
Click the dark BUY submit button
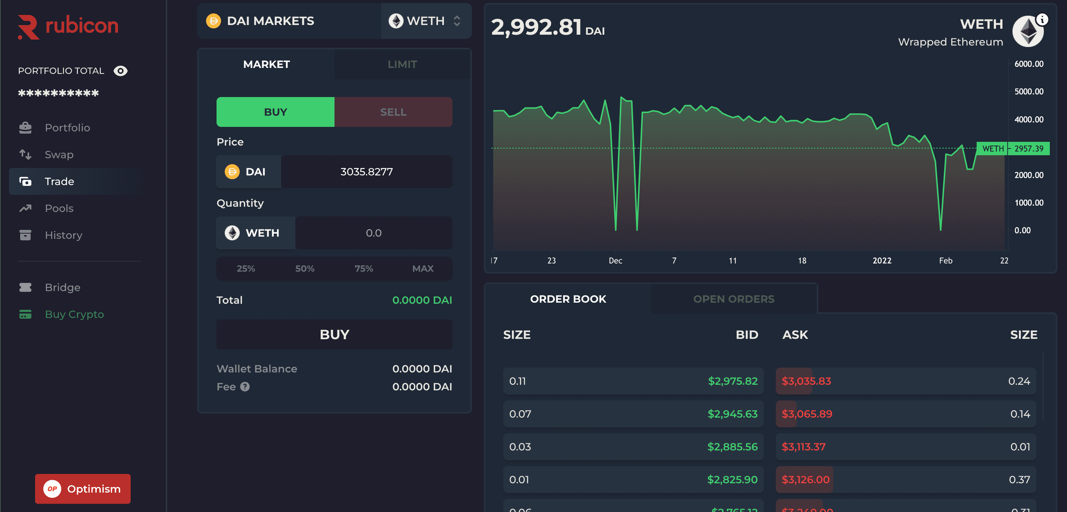click(x=334, y=334)
